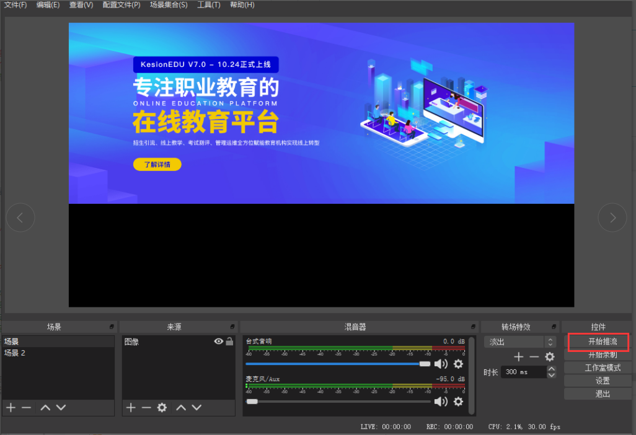Mute the 台式音响 speaker
This screenshot has width=636, height=435.
[x=441, y=364]
